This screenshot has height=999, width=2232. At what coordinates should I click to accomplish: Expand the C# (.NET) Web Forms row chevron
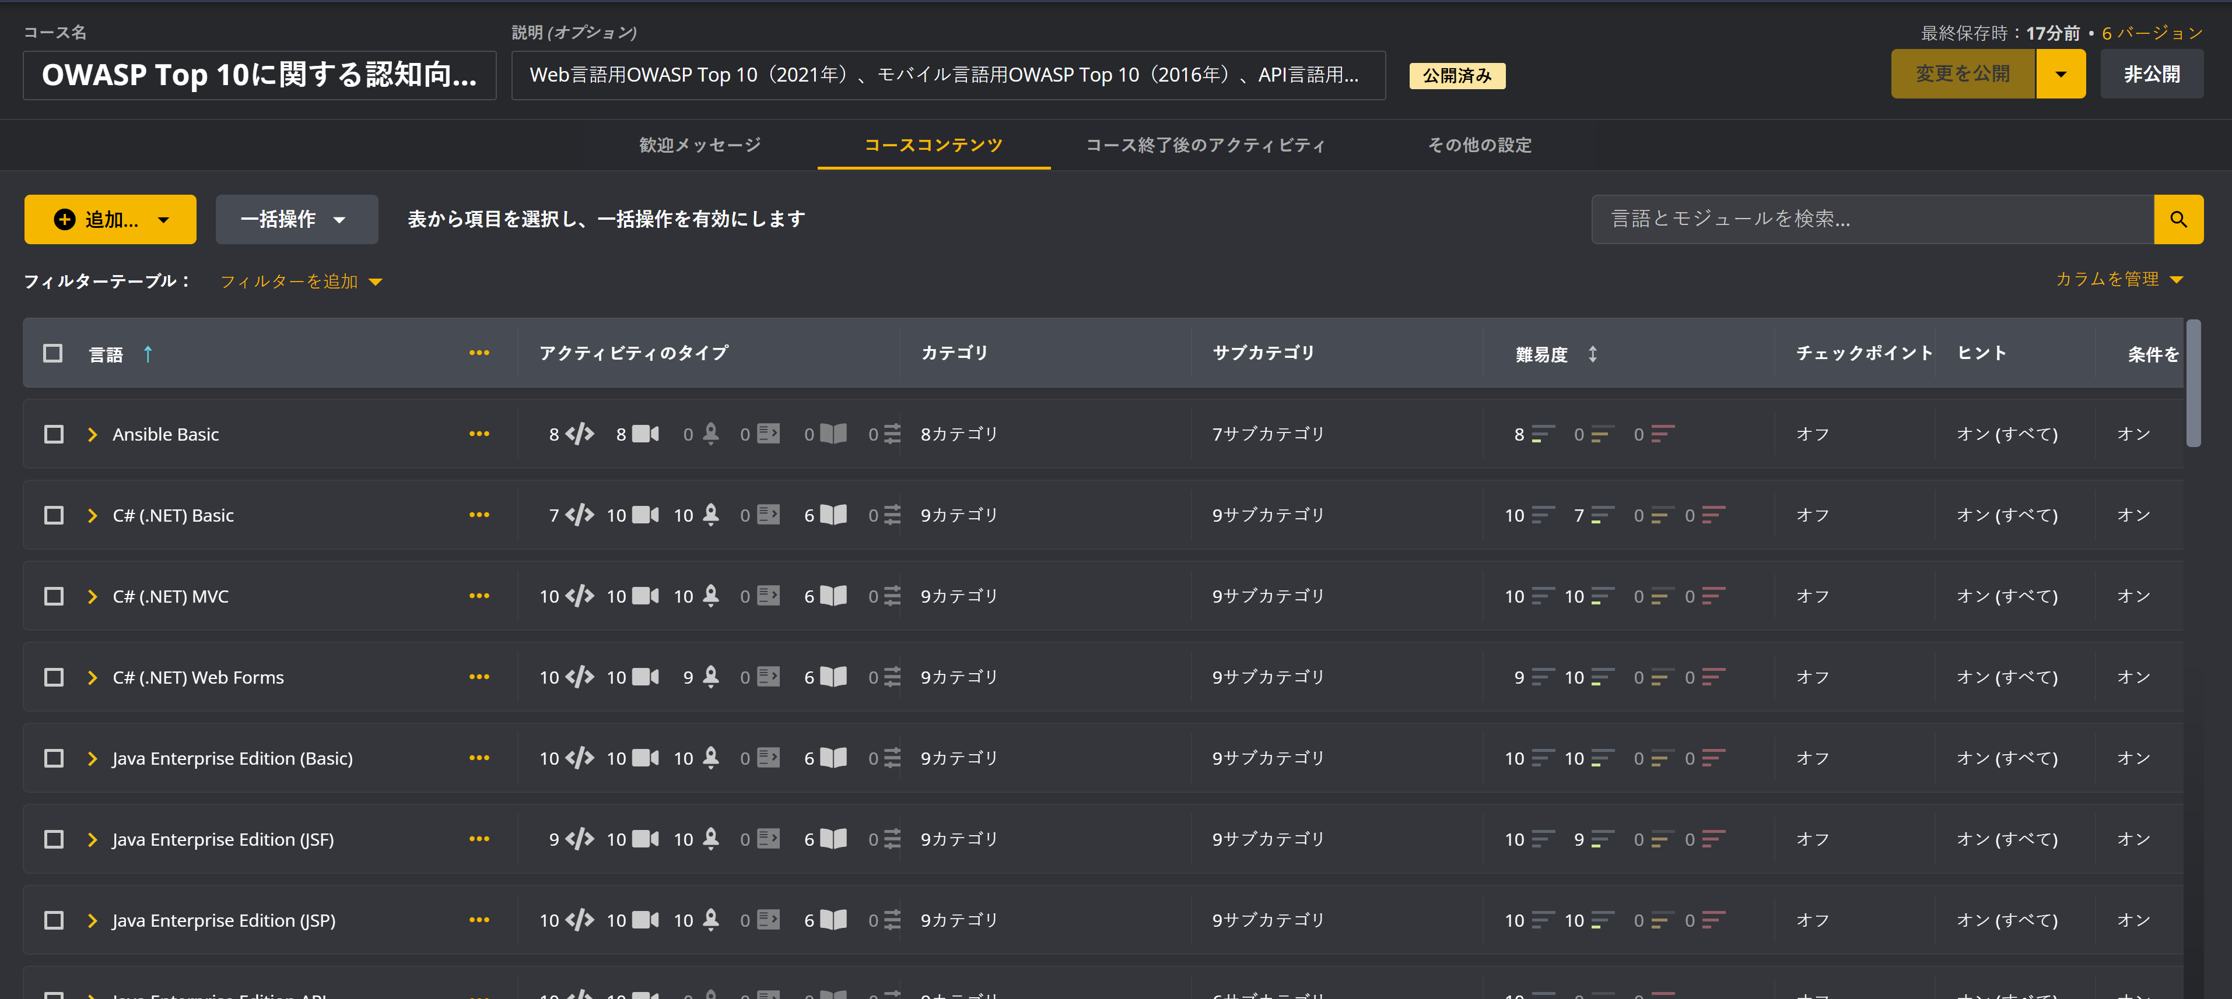pyautogui.click(x=93, y=677)
